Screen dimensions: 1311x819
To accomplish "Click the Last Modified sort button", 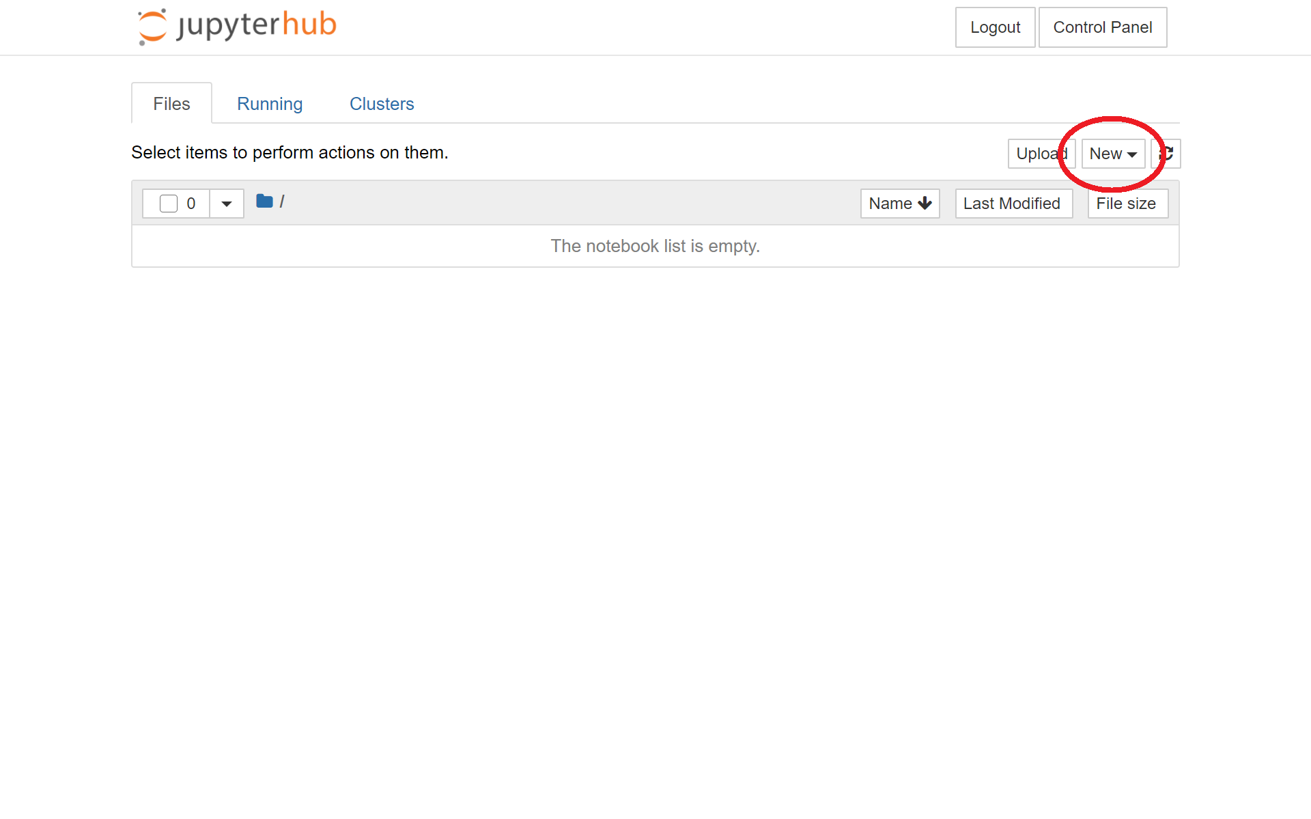I will coord(1011,203).
